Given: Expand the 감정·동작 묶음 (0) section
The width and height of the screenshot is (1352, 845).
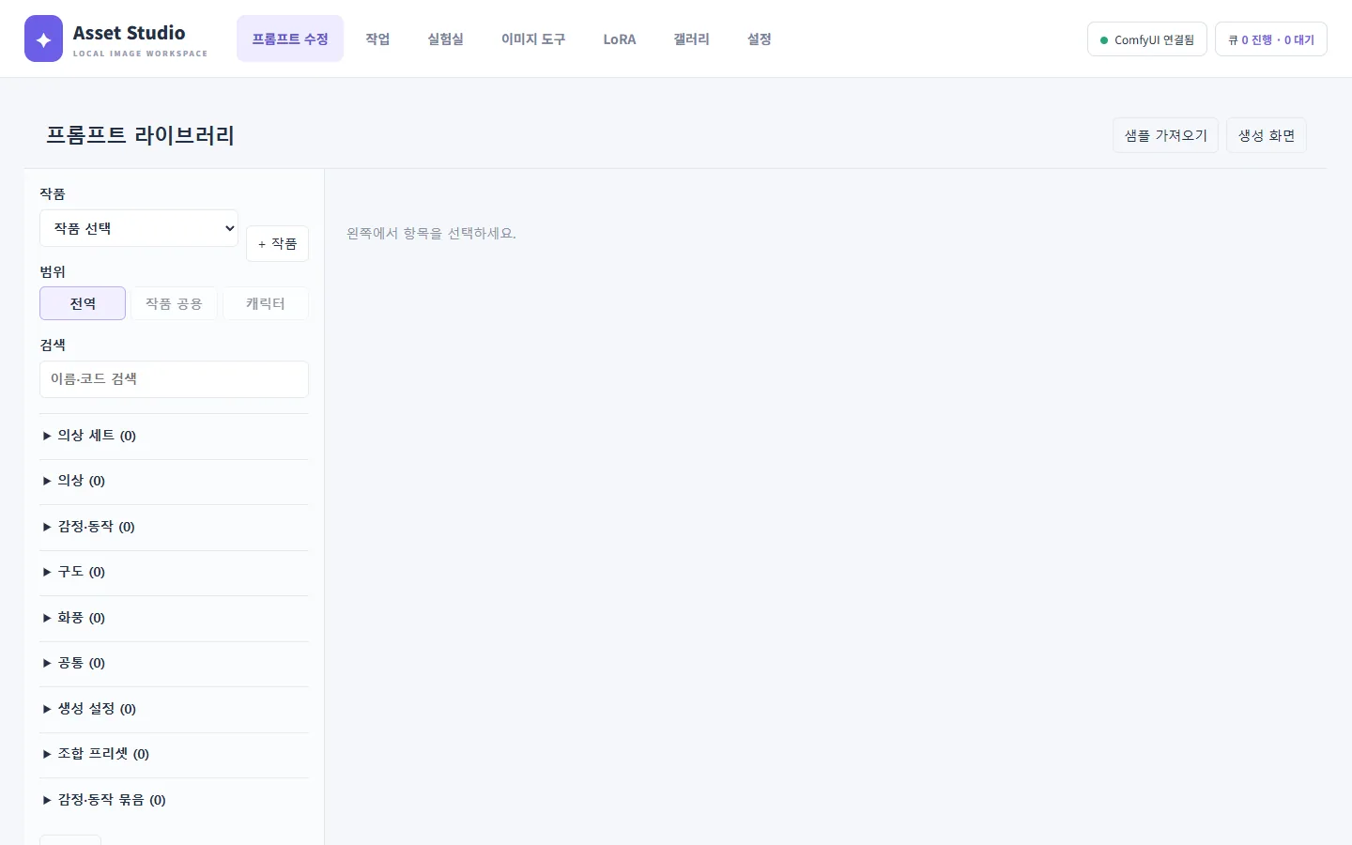Looking at the screenshot, I should coord(174,800).
